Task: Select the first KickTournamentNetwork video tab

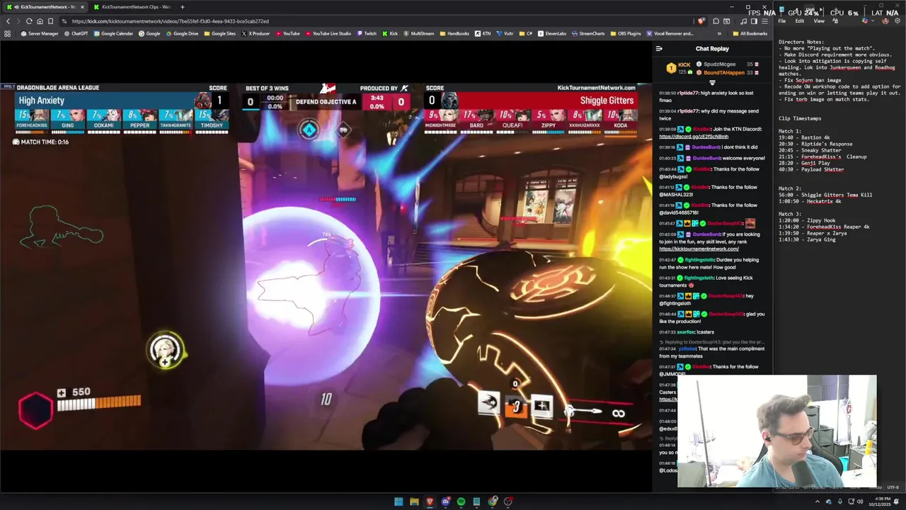Action: (44, 7)
